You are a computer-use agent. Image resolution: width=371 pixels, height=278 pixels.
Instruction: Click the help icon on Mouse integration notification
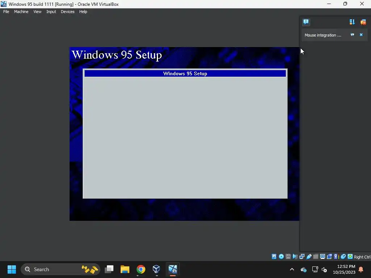pos(352,35)
